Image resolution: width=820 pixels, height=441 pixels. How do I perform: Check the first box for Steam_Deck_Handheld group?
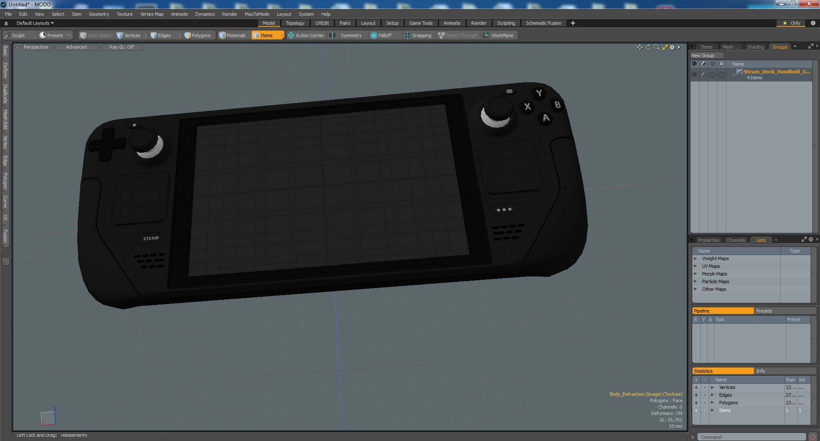tap(712, 75)
